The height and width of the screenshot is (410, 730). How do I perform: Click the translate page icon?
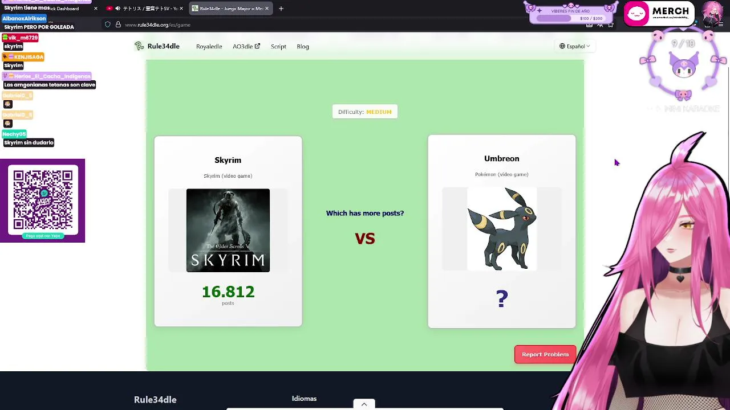(x=600, y=24)
